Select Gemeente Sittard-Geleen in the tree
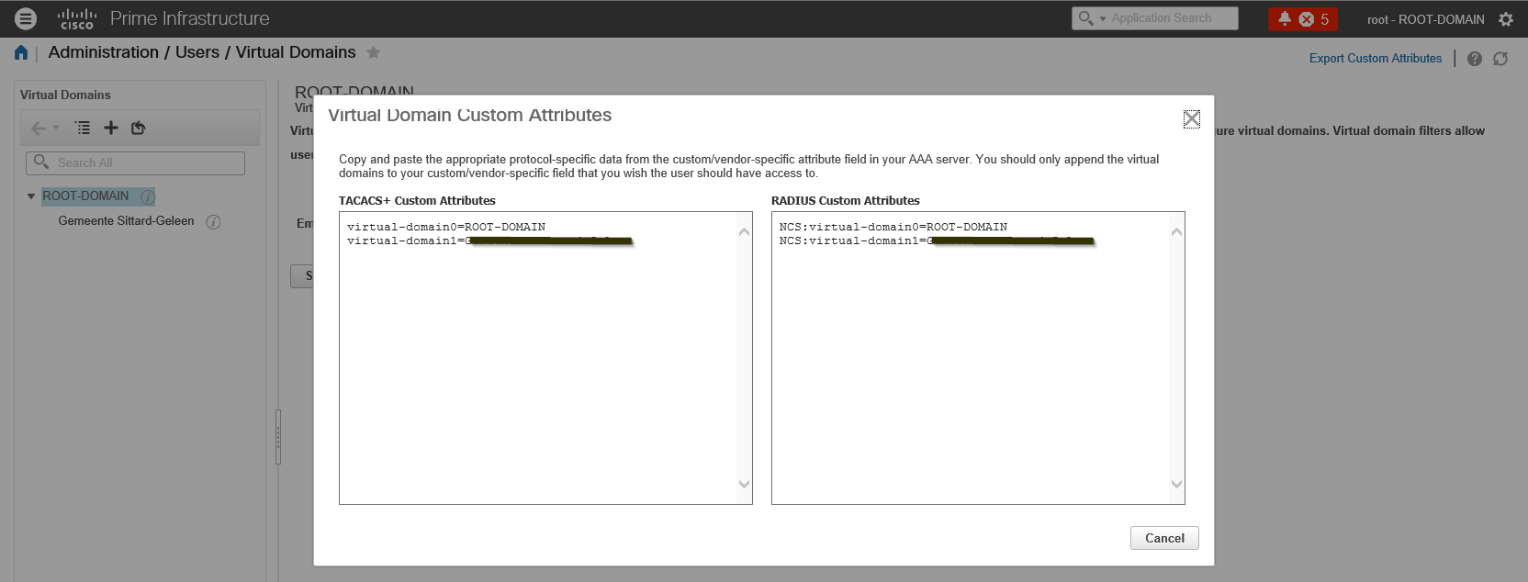This screenshot has width=1528, height=582. tap(126, 221)
